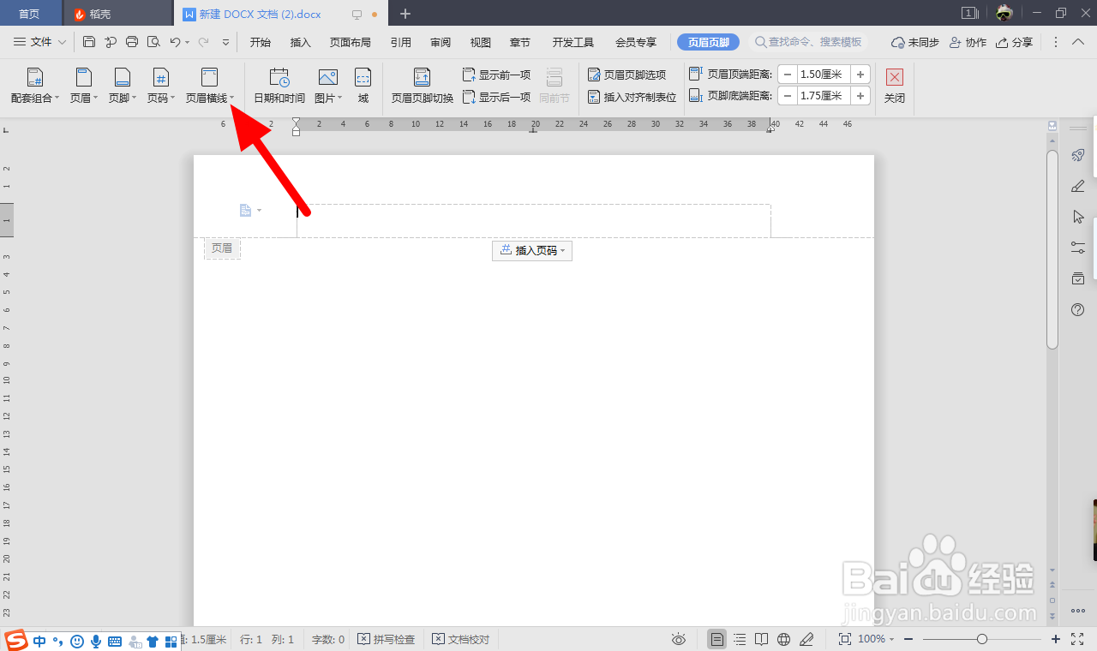Add a new document tab with plus
Screen dimensions: 1097x651
pyautogui.click(x=405, y=14)
